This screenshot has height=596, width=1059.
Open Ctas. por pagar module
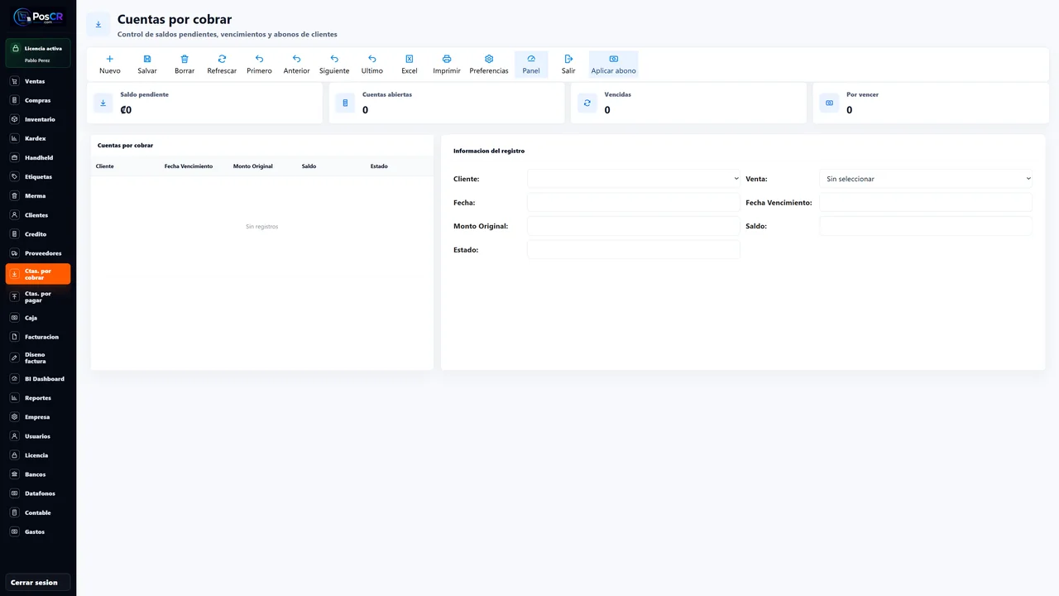coord(38,296)
